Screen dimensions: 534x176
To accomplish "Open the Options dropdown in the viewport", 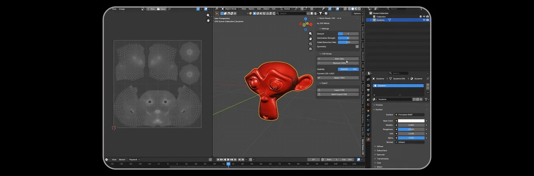I will click(x=358, y=14).
